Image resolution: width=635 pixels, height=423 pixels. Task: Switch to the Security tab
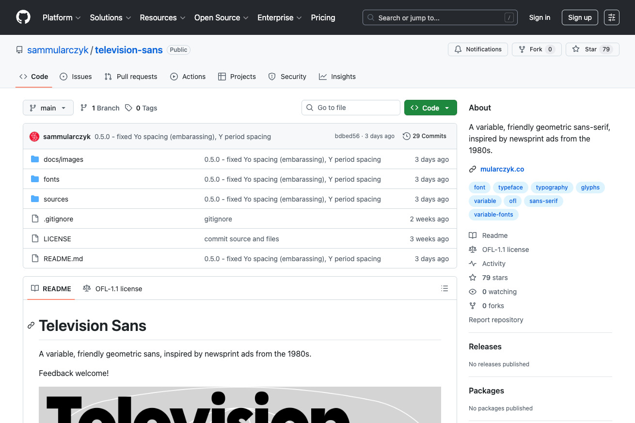click(x=287, y=77)
